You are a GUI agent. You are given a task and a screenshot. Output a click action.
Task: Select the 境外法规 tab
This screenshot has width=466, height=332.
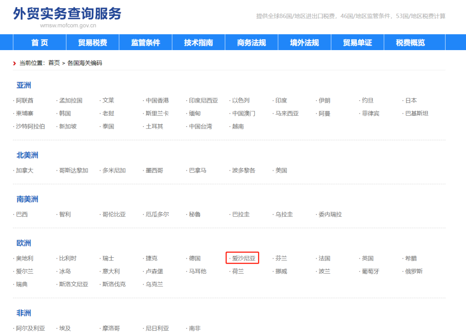pos(304,42)
